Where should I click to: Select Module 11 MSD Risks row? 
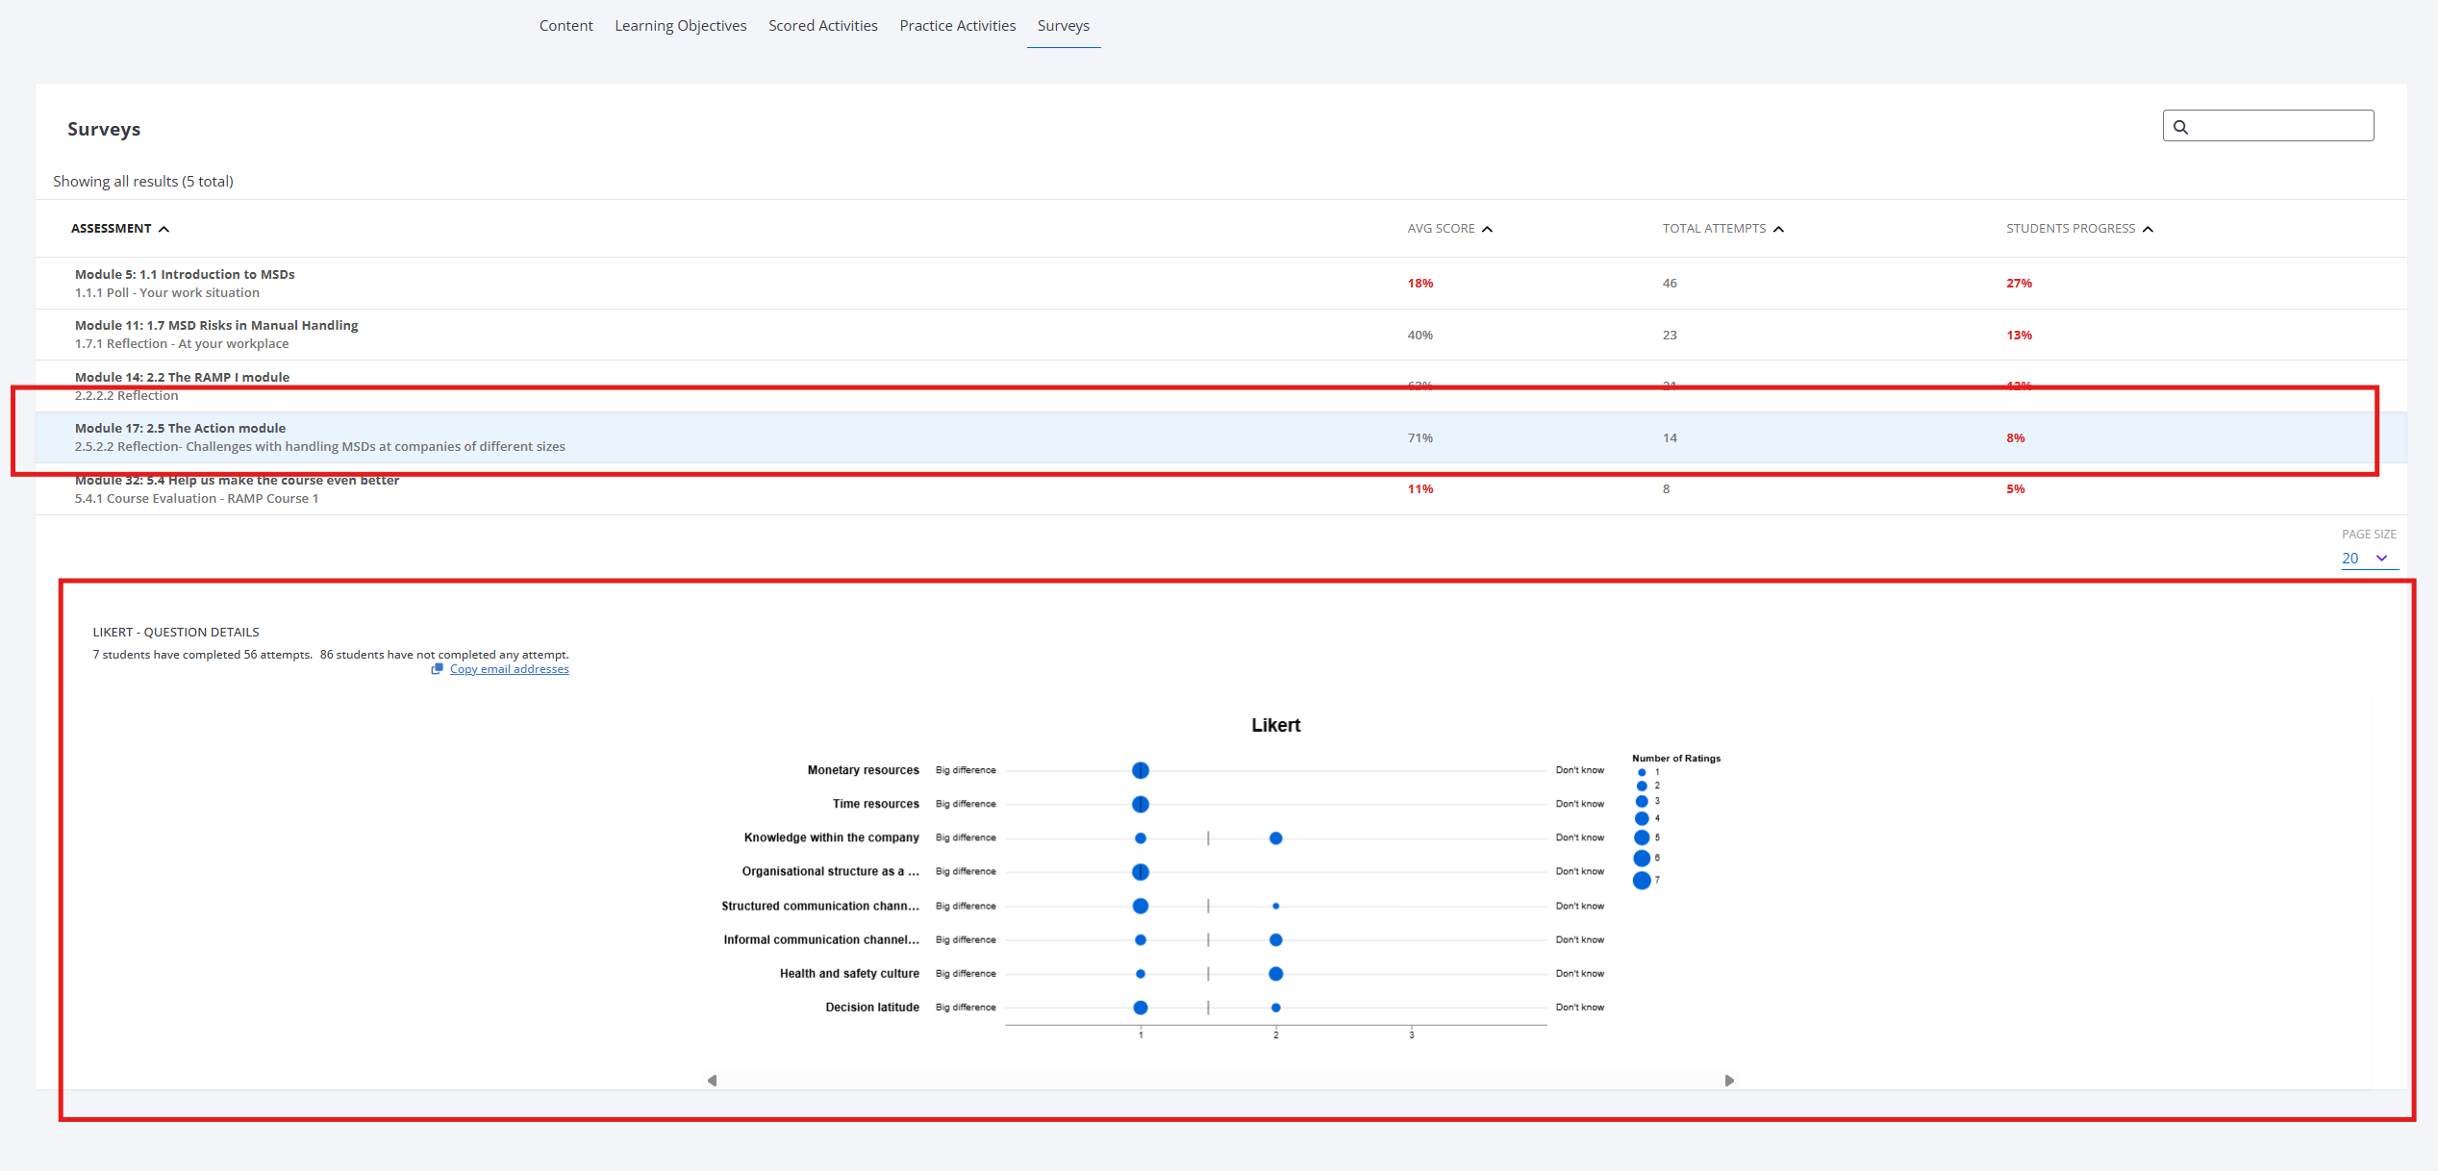(216, 335)
